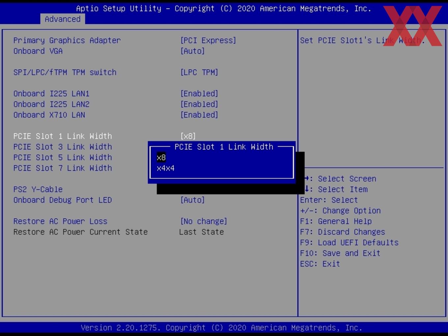Select x8 in the popup list
The image size is (448, 336).
pyautogui.click(x=161, y=157)
